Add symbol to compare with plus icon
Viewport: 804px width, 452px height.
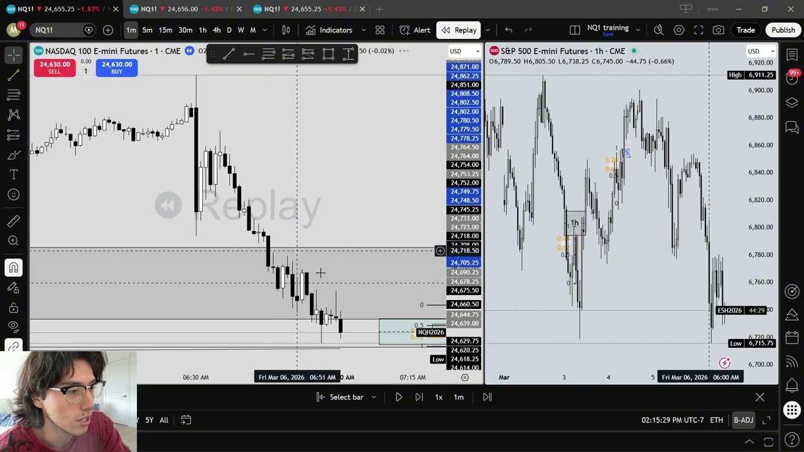click(x=108, y=30)
